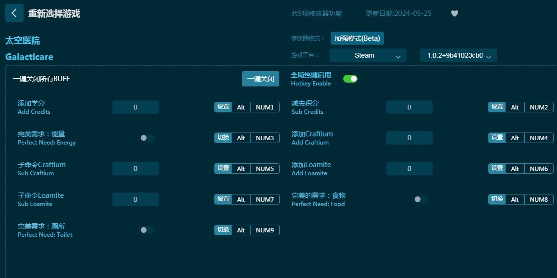Click the Sub Craftium value field

click(136, 169)
